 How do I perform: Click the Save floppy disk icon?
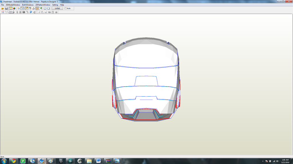tap(6, 8)
